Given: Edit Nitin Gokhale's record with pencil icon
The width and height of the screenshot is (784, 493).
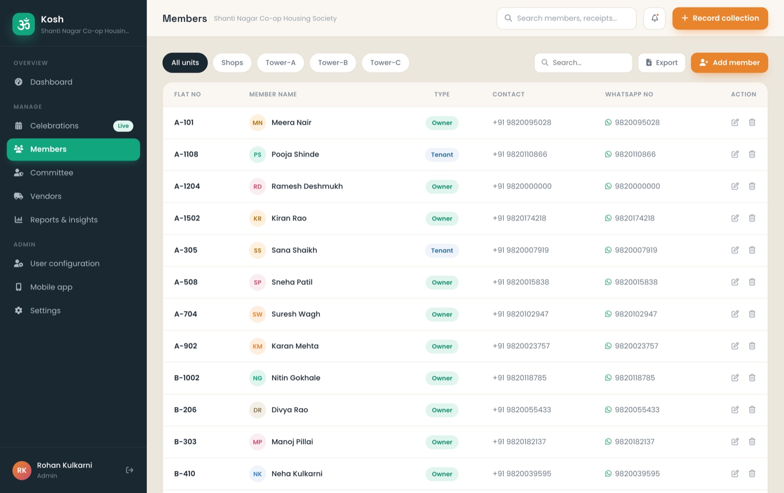Looking at the screenshot, I should click(x=735, y=378).
